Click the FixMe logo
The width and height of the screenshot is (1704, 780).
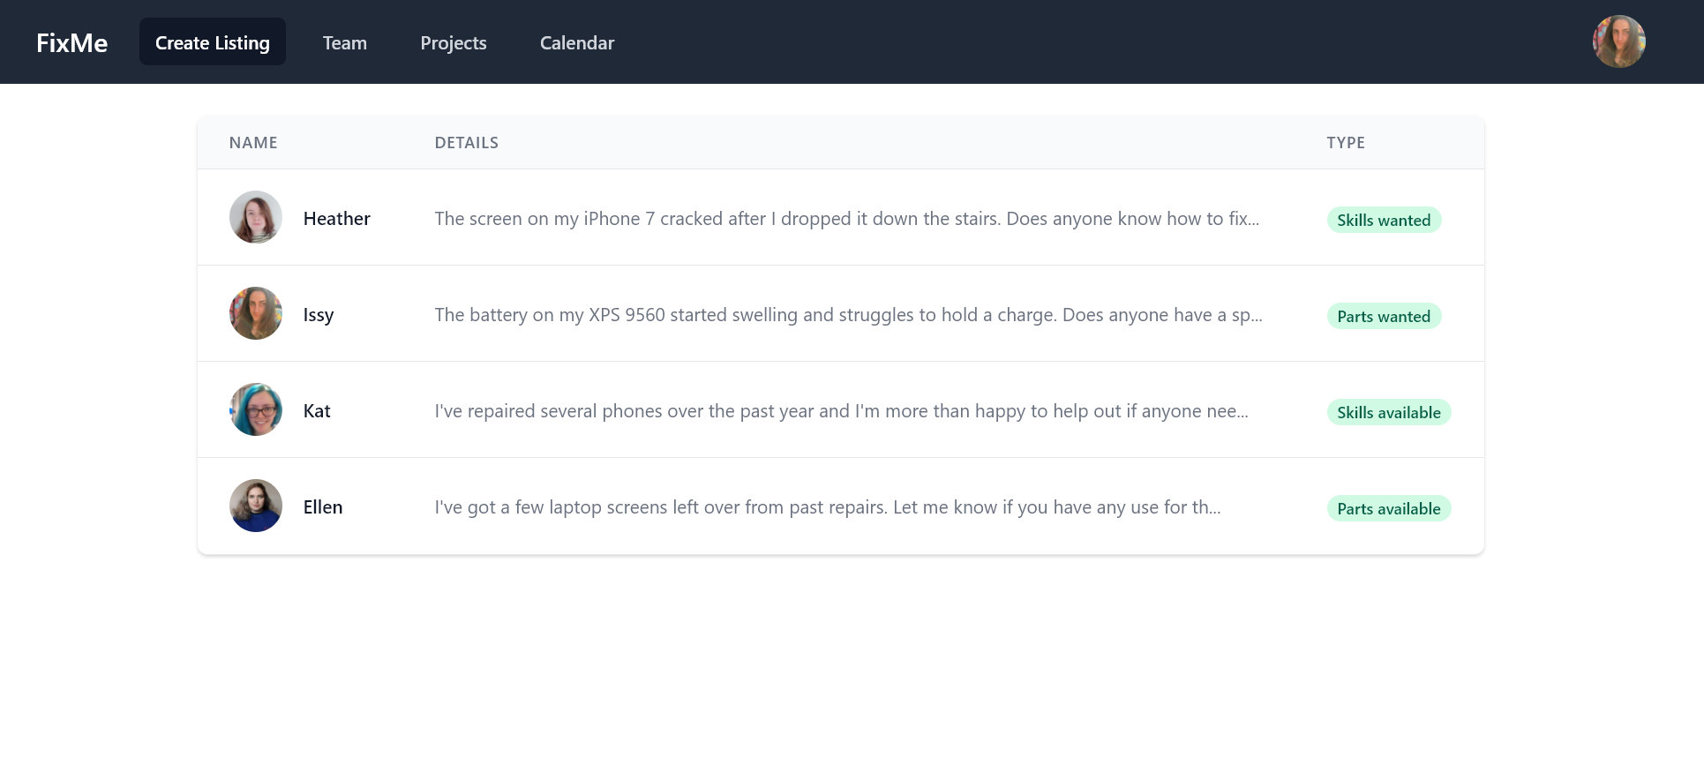[71, 42]
